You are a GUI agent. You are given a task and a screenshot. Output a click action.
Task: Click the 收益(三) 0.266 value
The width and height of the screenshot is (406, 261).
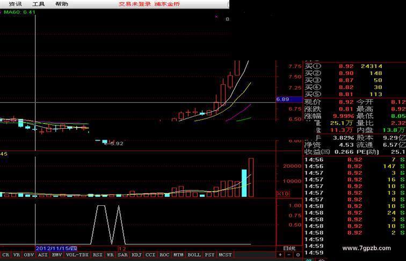[x=343, y=152]
